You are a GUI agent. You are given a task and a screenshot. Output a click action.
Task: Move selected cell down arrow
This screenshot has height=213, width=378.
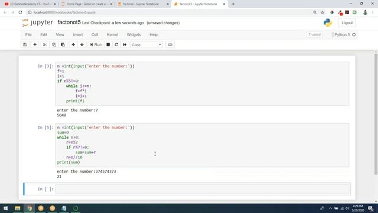[x=82, y=45]
